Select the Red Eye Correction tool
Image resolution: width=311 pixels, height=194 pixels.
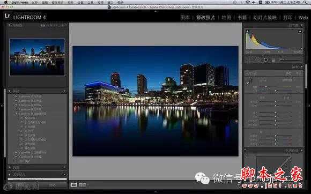point(265,60)
